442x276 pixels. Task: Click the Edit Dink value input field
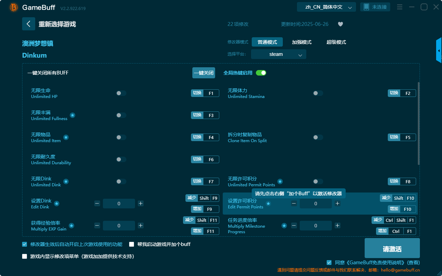point(119,204)
